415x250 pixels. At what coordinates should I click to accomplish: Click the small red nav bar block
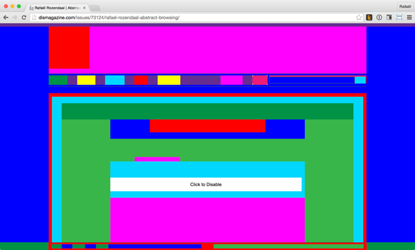tap(141, 80)
